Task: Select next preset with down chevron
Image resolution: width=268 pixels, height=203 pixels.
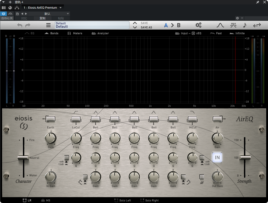Action: click(x=135, y=27)
